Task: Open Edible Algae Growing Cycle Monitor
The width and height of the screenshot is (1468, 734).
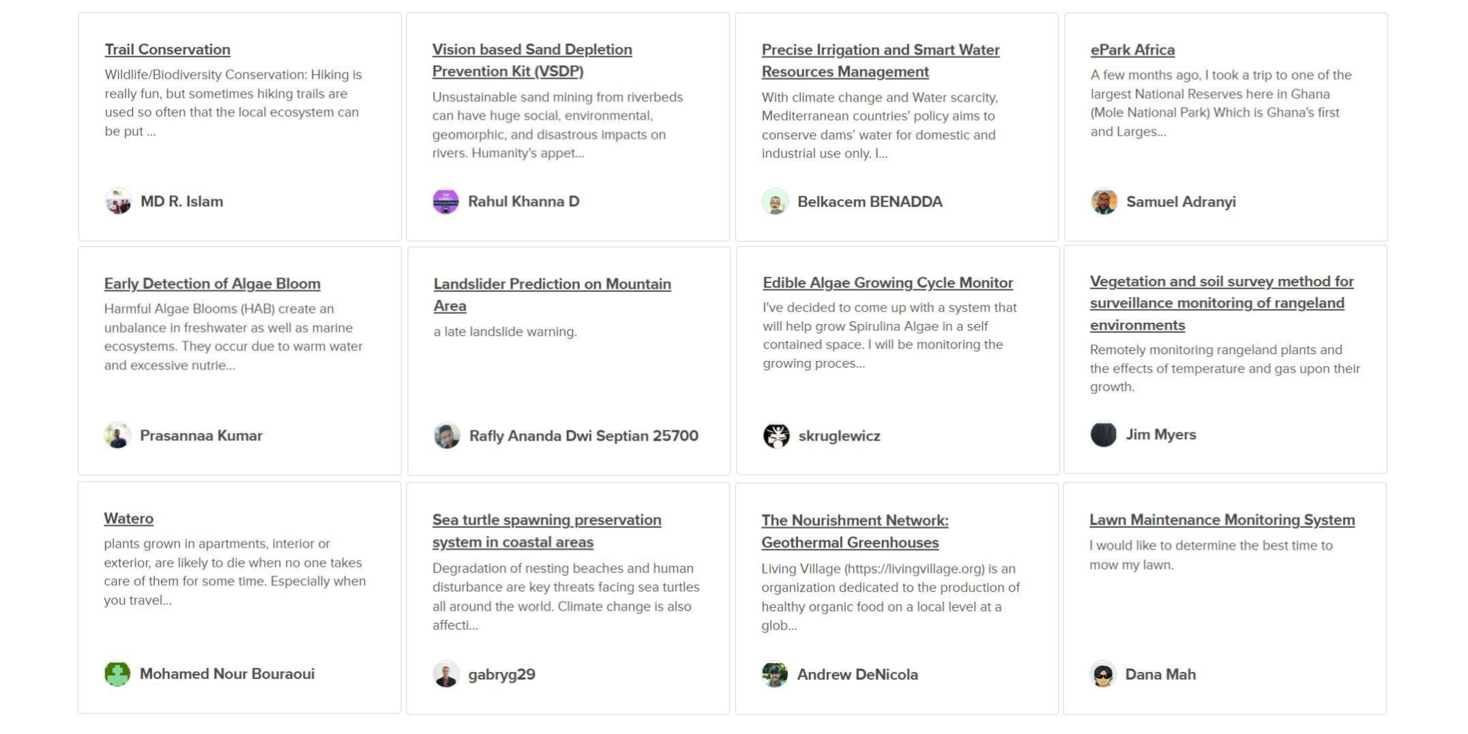Action: (887, 282)
